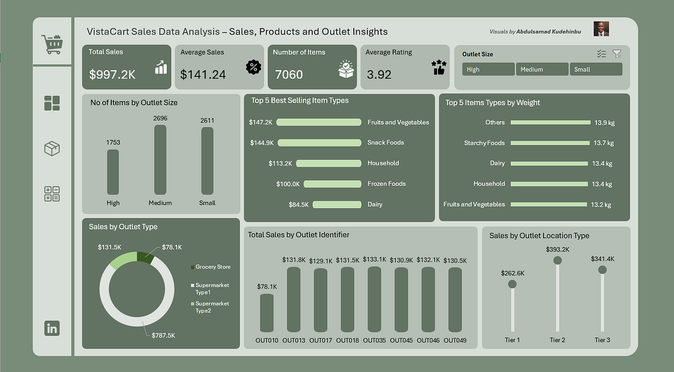674x372 pixels.
Task: Select the Frozen Foods sales bar
Action: [333, 184]
